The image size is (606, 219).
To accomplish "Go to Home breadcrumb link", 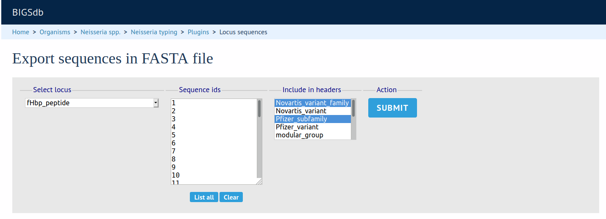I will point(21,32).
